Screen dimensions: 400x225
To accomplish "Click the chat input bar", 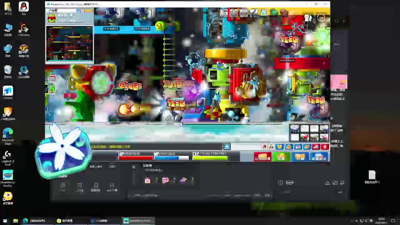I will coord(156,147).
